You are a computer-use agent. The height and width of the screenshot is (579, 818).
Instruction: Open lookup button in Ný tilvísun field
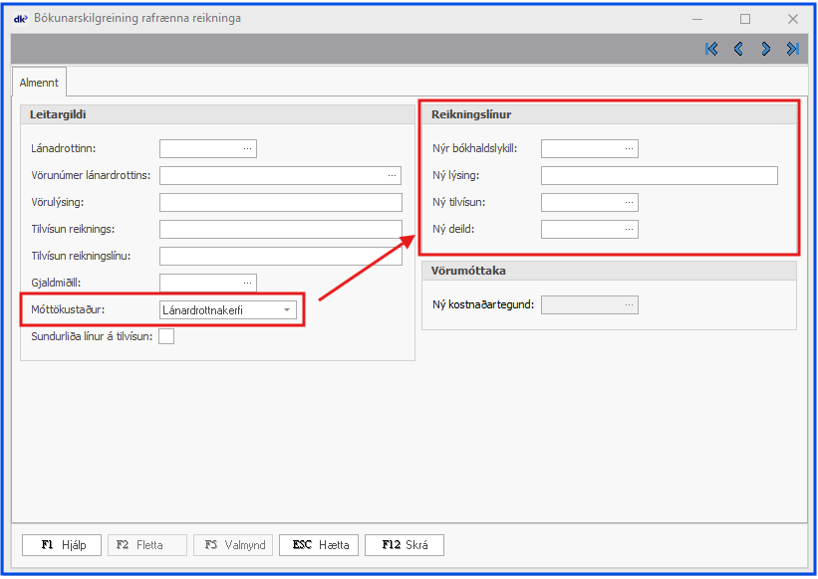click(629, 203)
